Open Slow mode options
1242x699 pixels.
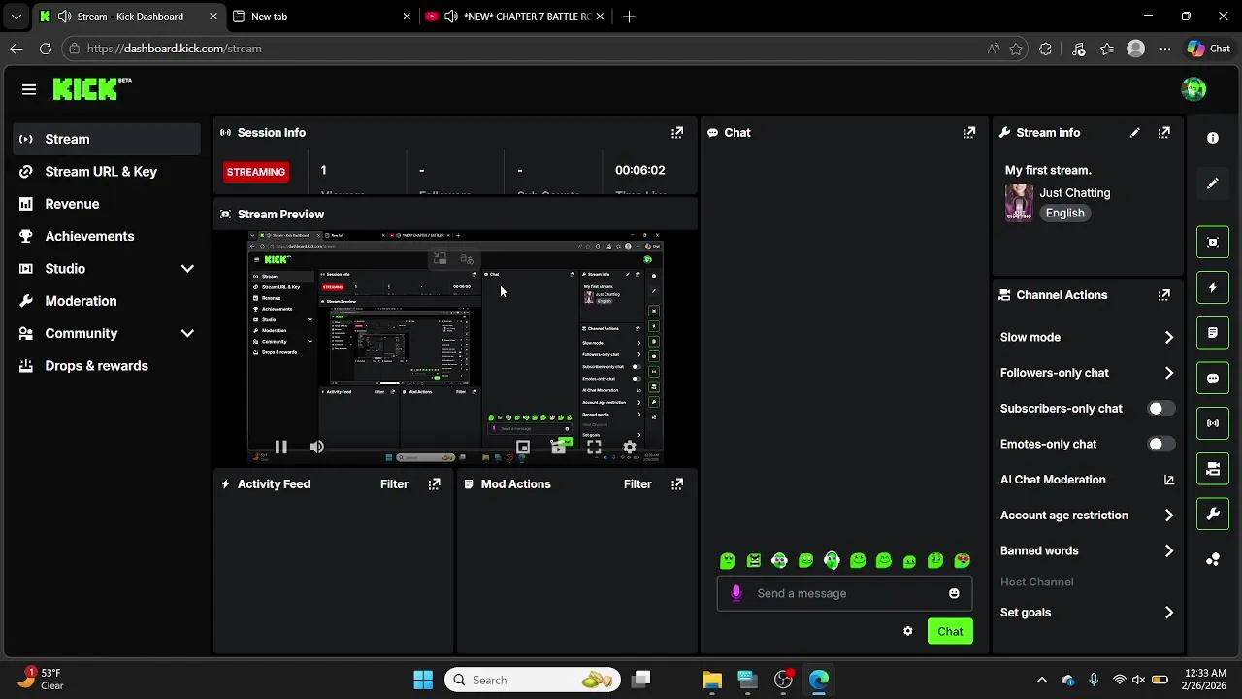pos(1088,337)
